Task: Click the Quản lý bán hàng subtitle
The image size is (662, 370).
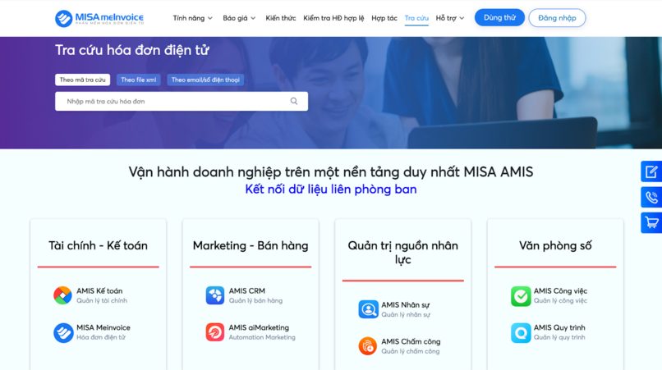Action: [x=256, y=300]
